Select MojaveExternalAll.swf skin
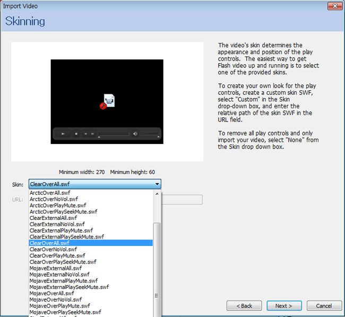The image size is (345, 317). click(91, 268)
